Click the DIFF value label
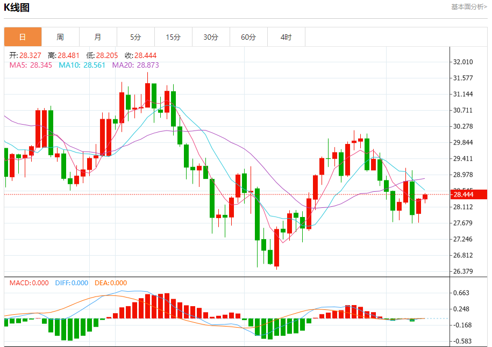This screenshot has width=492, height=347. coord(72,283)
